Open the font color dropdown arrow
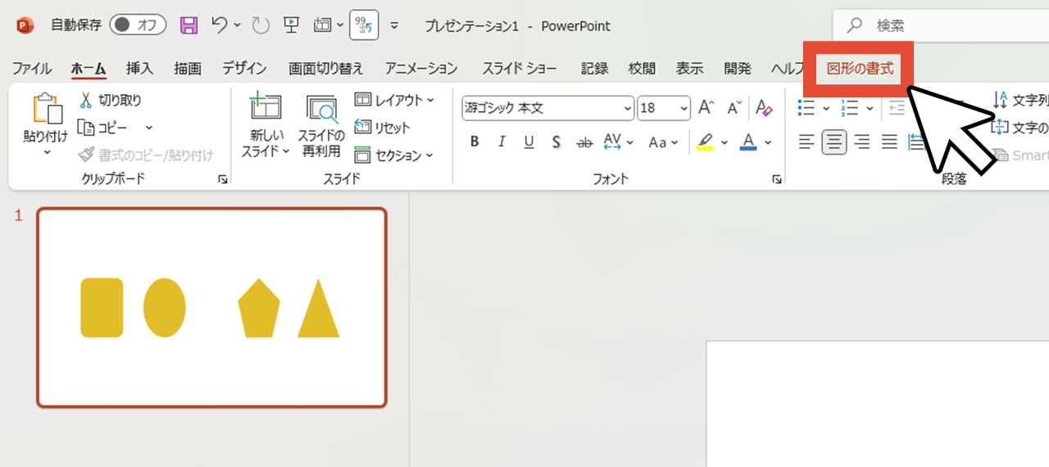Viewport: 1049px width, 467px height. (x=768, y=142)
